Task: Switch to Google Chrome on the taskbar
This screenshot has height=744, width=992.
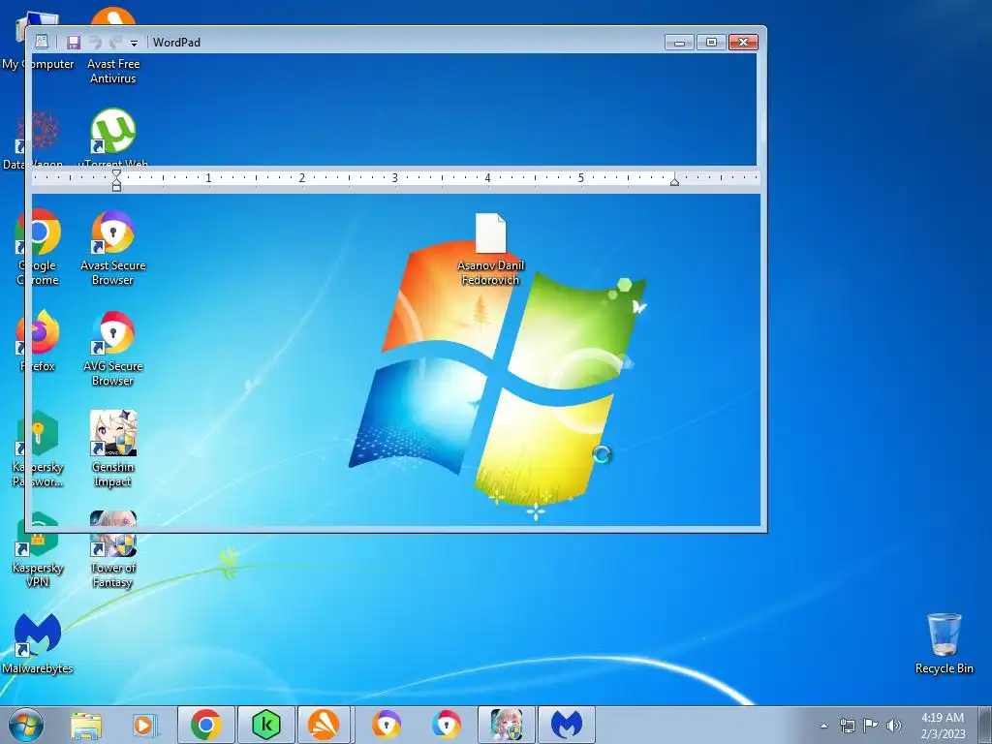Action: click(205, 725)
